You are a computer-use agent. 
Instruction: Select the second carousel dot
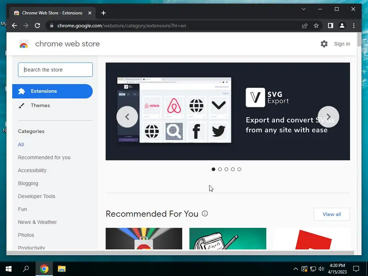coord(220,169)
